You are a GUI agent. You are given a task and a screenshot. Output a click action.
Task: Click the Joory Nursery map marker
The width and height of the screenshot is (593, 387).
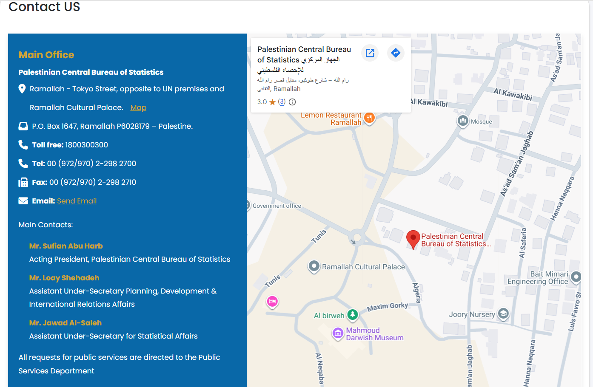(x=503, y=314)
